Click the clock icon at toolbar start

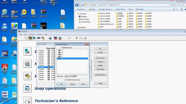click(26, 38)
